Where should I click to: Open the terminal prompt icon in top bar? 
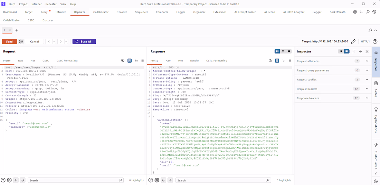click(x=361, y=12)
